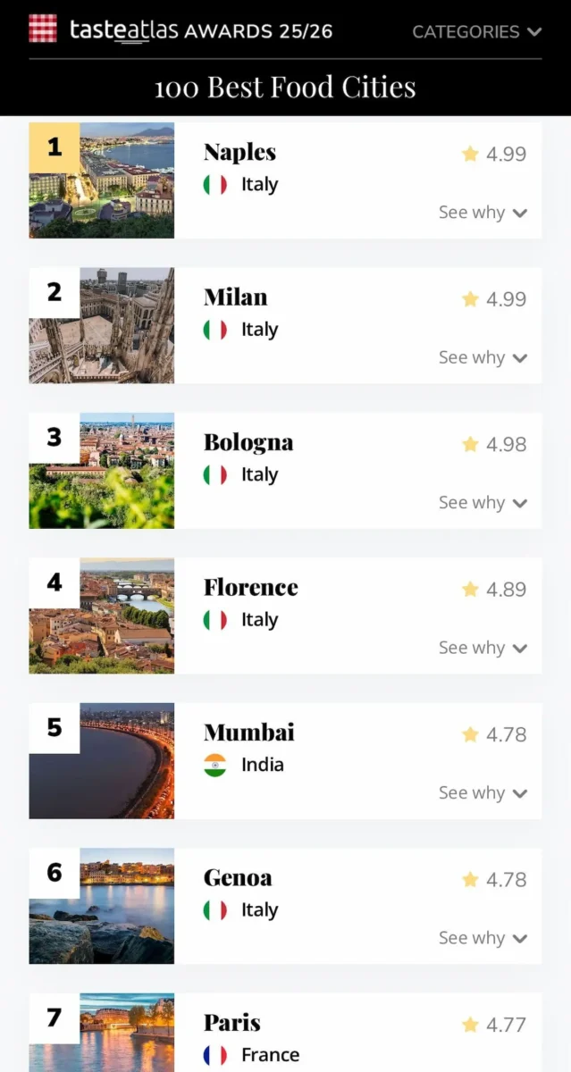Click the gold star rating icon next to Naples
Image resolution: width=571 pixels, height=1072 pixels.
click(x=470, y=154)
